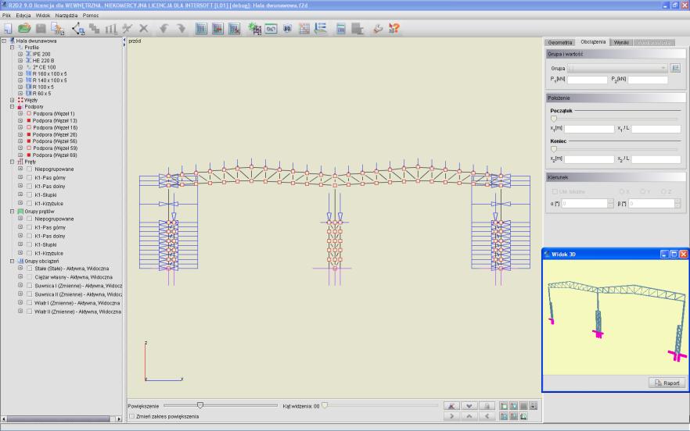
Task: Click the Początek position slider handle
Action: coord(554,119)
